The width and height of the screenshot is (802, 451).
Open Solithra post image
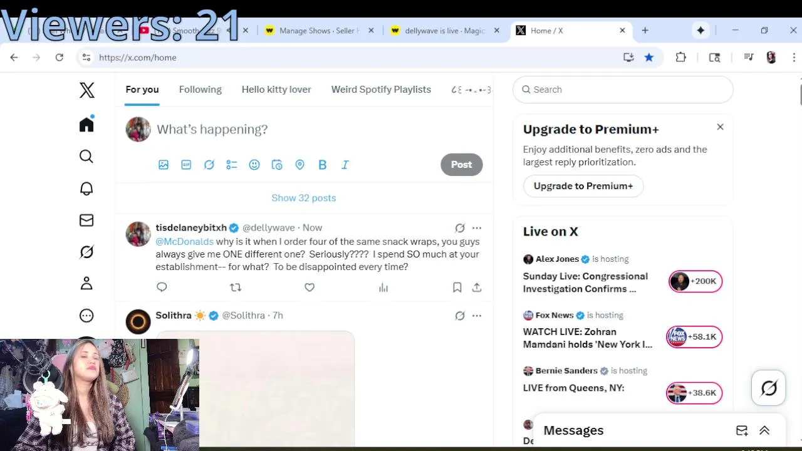[255, 388]
